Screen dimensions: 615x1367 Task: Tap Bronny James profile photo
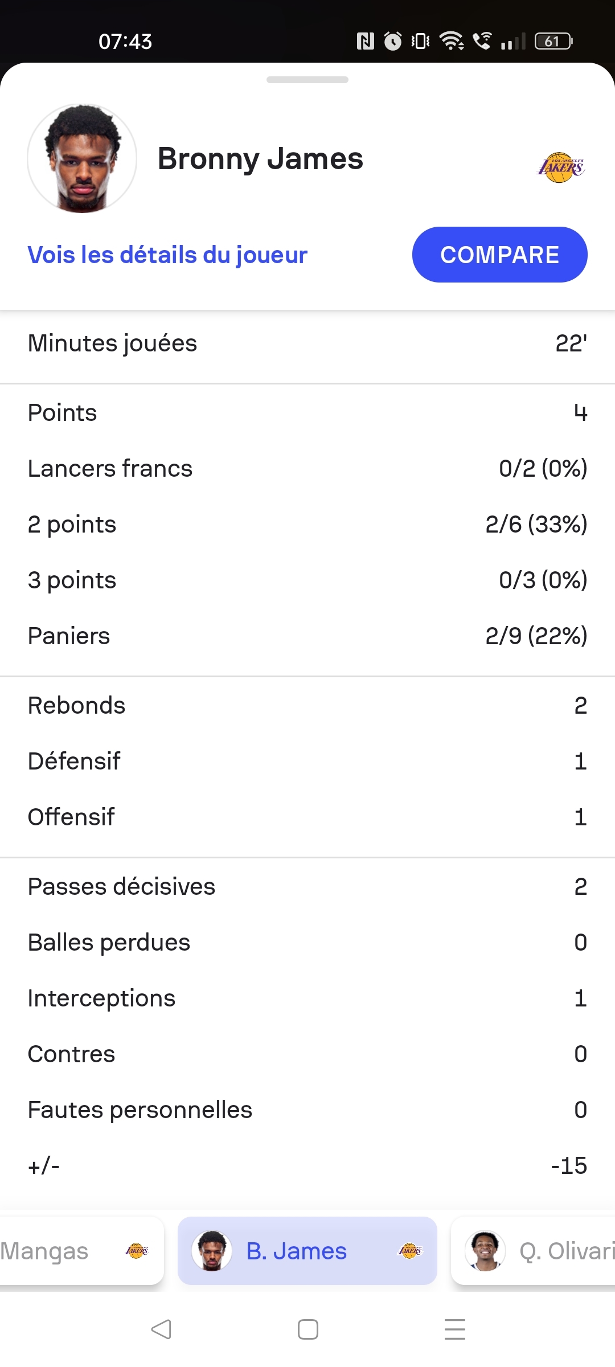click(x=82, y=158)
